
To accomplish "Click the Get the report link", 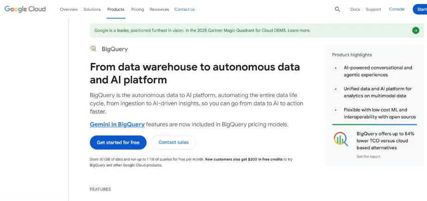I will [x=368, y=156].
